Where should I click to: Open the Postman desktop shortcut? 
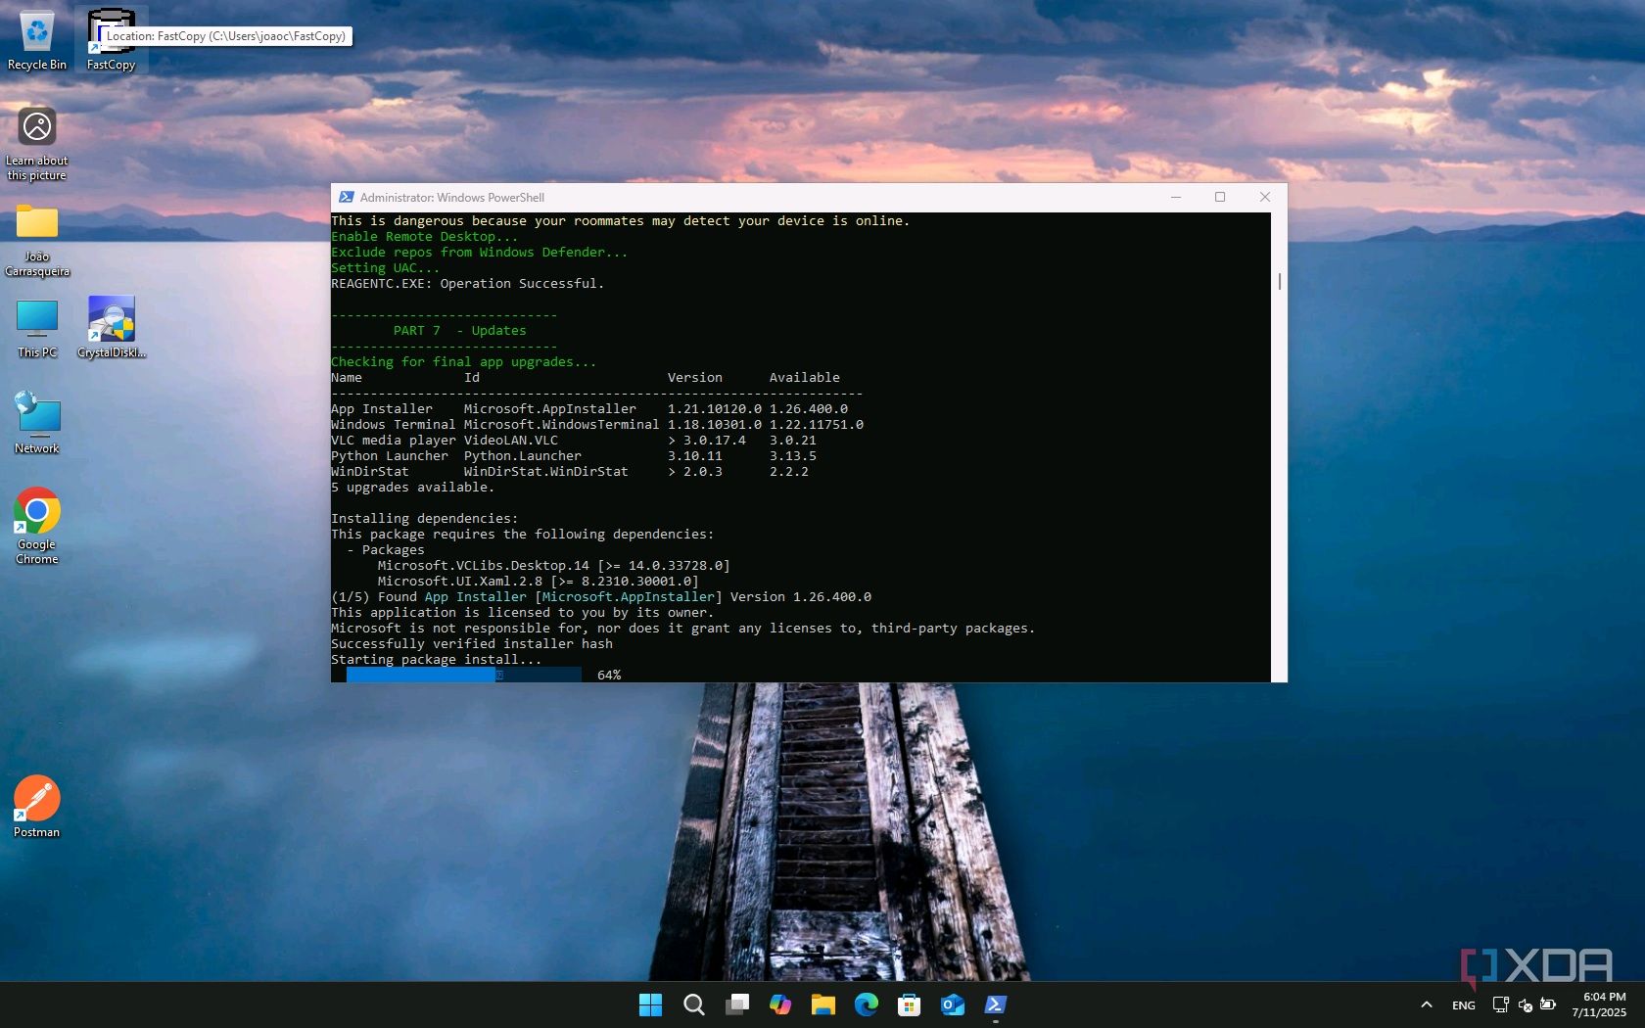click(x=37, y=800)
